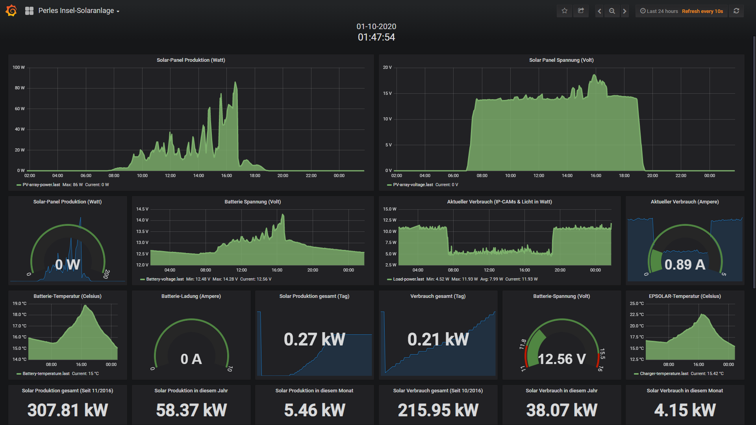Zoom out time range magnifier
Viewport: 756px width, 425px height.
tap(612, 11)
